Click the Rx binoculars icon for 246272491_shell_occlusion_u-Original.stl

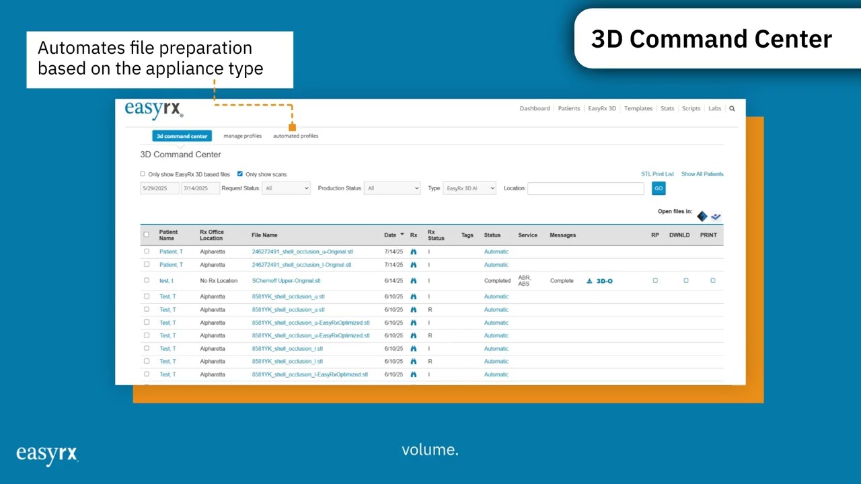(x=414, y=252)
